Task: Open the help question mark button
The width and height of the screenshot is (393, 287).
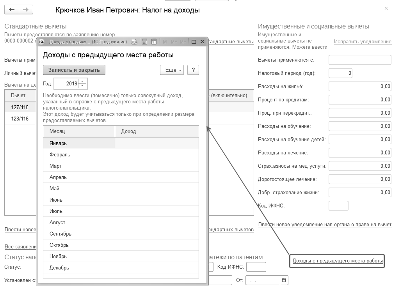Action: [193, 70]
